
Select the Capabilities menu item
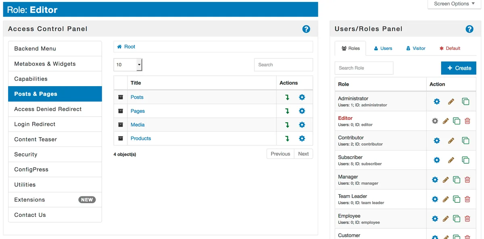pos(55,79)
